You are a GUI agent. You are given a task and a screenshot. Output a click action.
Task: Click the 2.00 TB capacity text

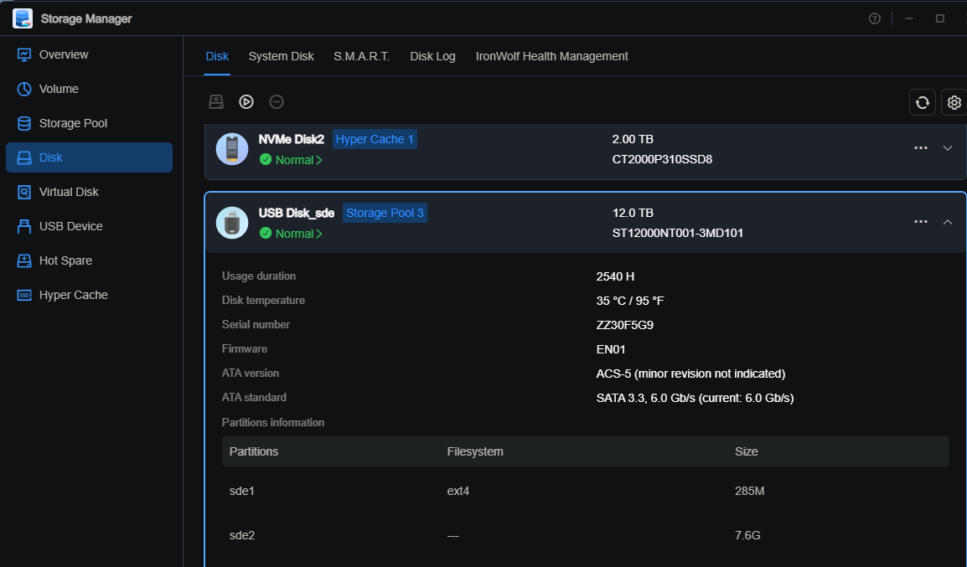(x=633, y=139)
